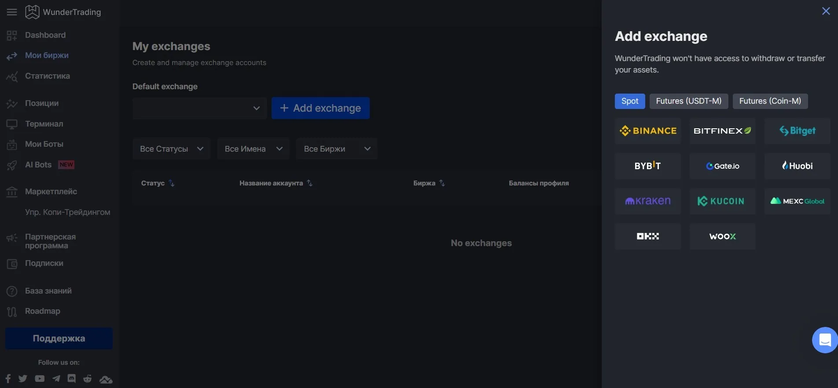
Task: Click the "Default exchange" label
Action: coord(165,87)
